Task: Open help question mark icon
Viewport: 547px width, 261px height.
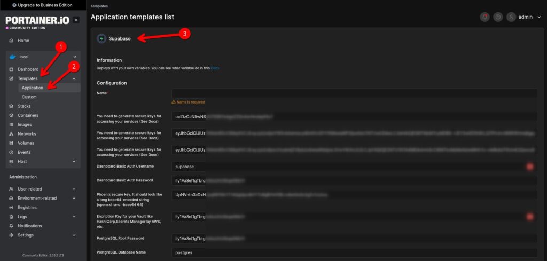Action: coord(498,17)
